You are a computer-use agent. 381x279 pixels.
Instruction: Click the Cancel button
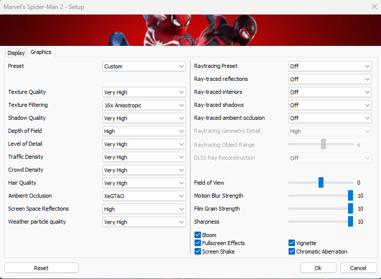358,268
